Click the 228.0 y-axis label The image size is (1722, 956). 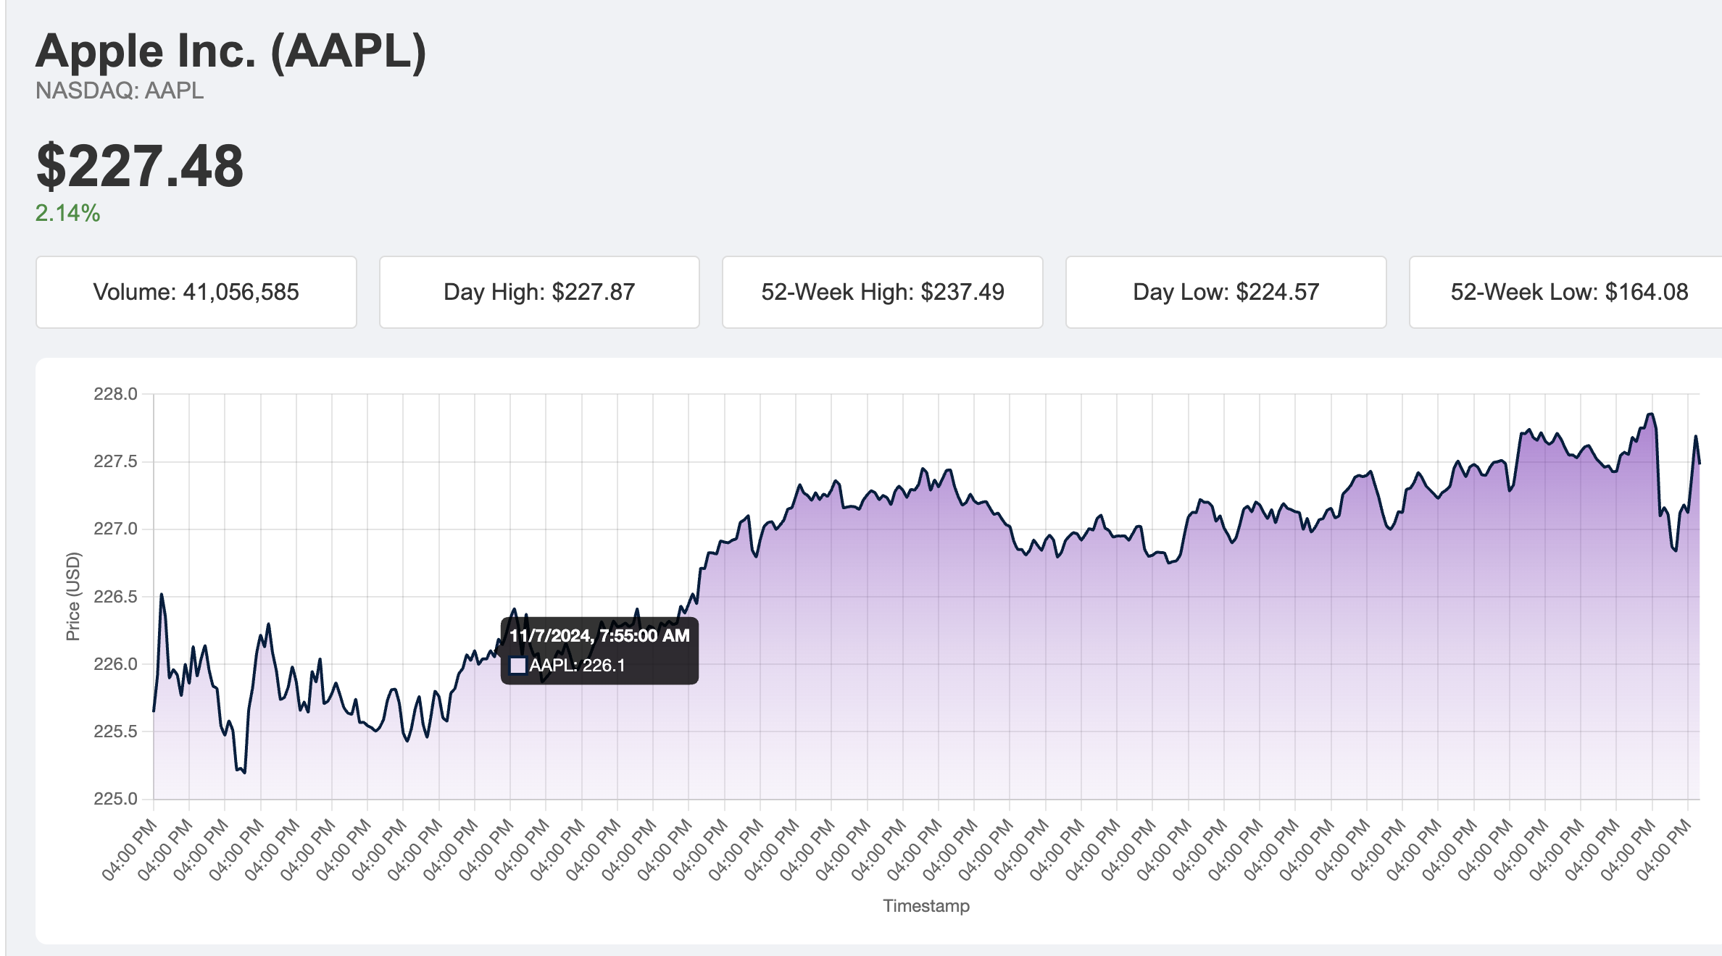[x=115, y=394]
